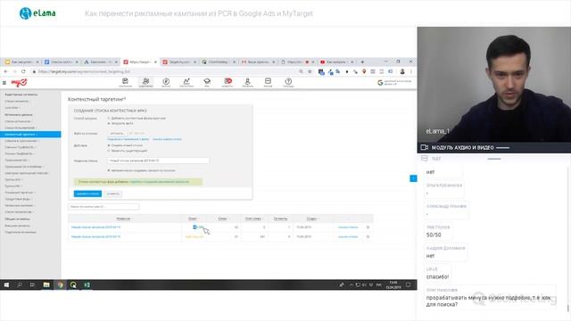Click the blue square button beside the chat
This screenshot has height=321, width=571.
coord(413,178)
